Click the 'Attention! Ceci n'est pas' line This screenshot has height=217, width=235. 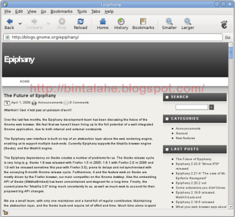coord(38,110)
